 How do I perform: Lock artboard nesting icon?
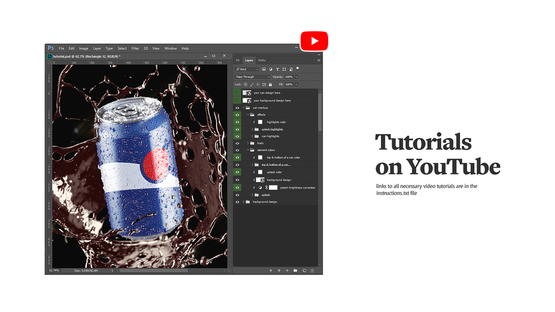pos(264,84)
